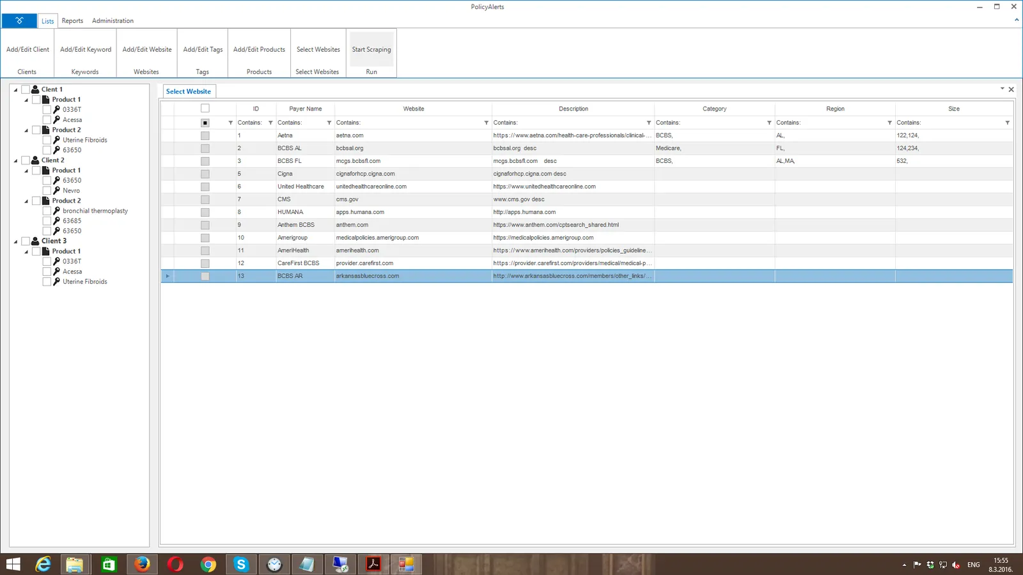
Task: Switch to the Lists ribbon tab
Action: coord(48,21)
